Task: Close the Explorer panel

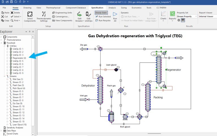Action: pos(33,32)
